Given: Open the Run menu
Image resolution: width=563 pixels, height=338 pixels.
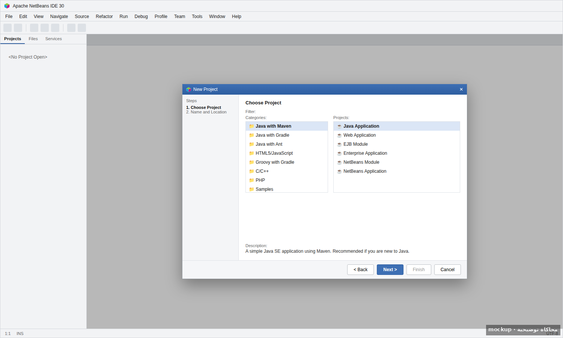Looking at the screenshot, I should (124, 17).
